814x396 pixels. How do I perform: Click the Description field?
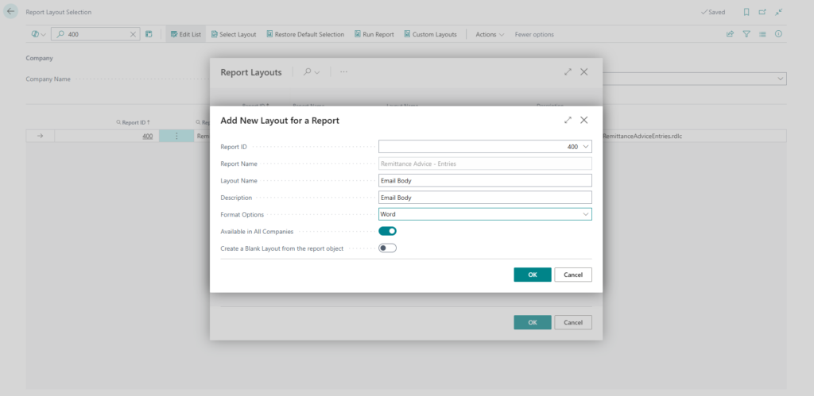coord(485,198)
